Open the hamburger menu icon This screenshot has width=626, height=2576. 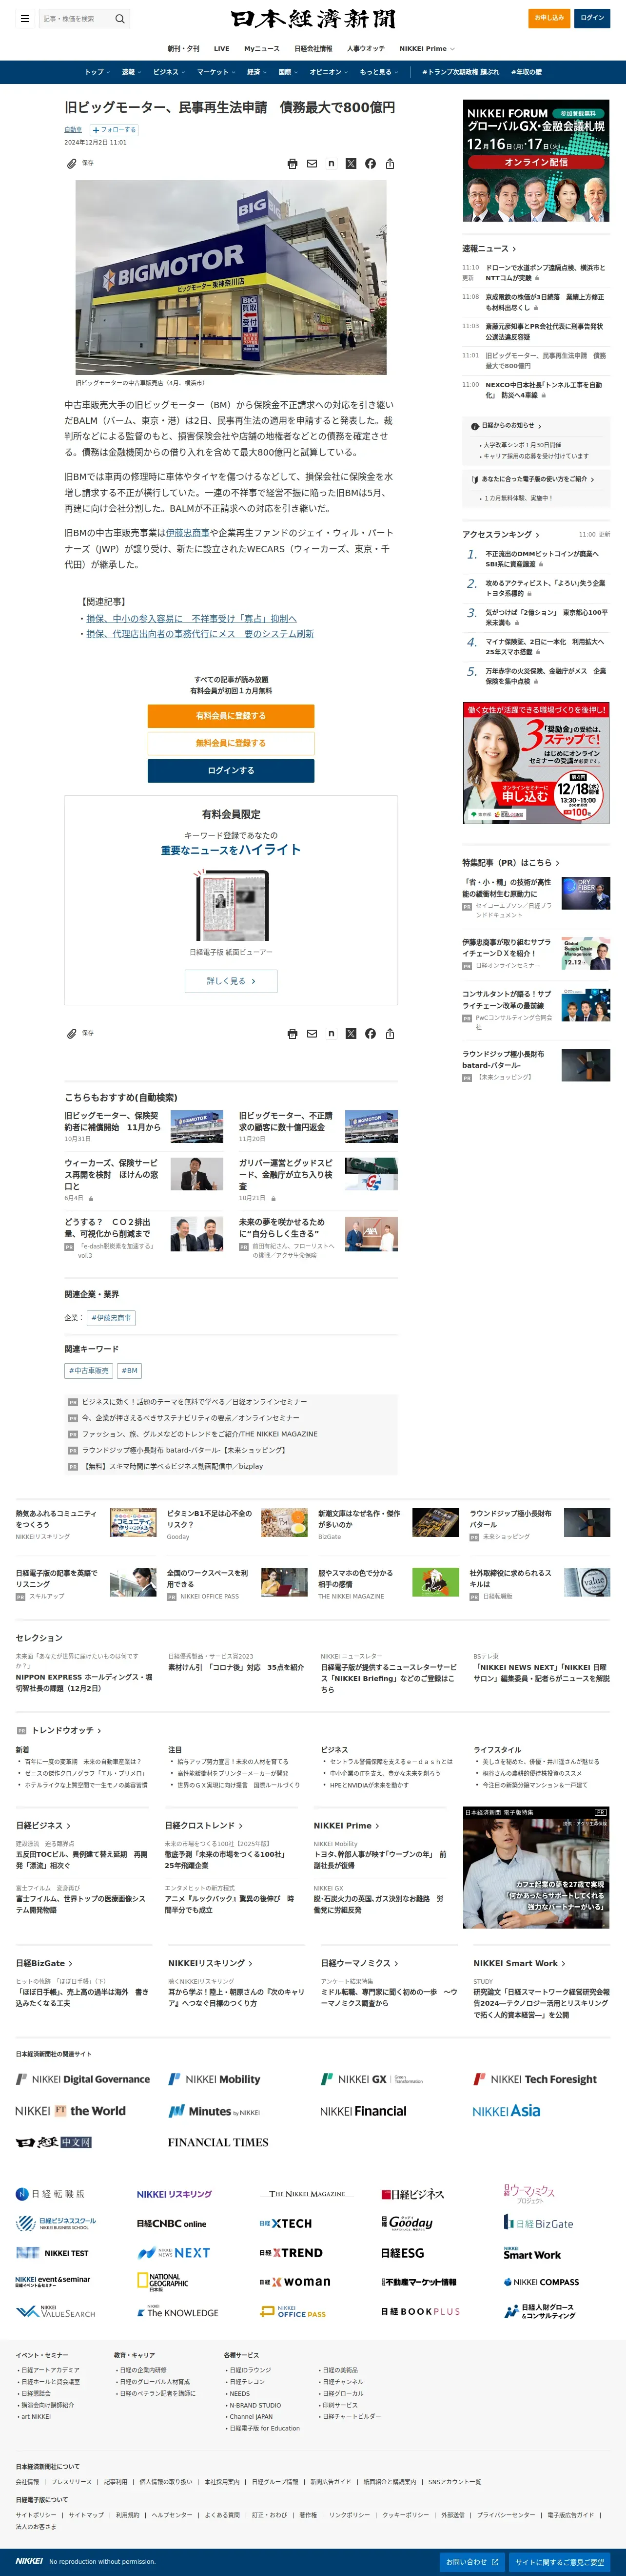pyautogui.click(x=25, y=18)
